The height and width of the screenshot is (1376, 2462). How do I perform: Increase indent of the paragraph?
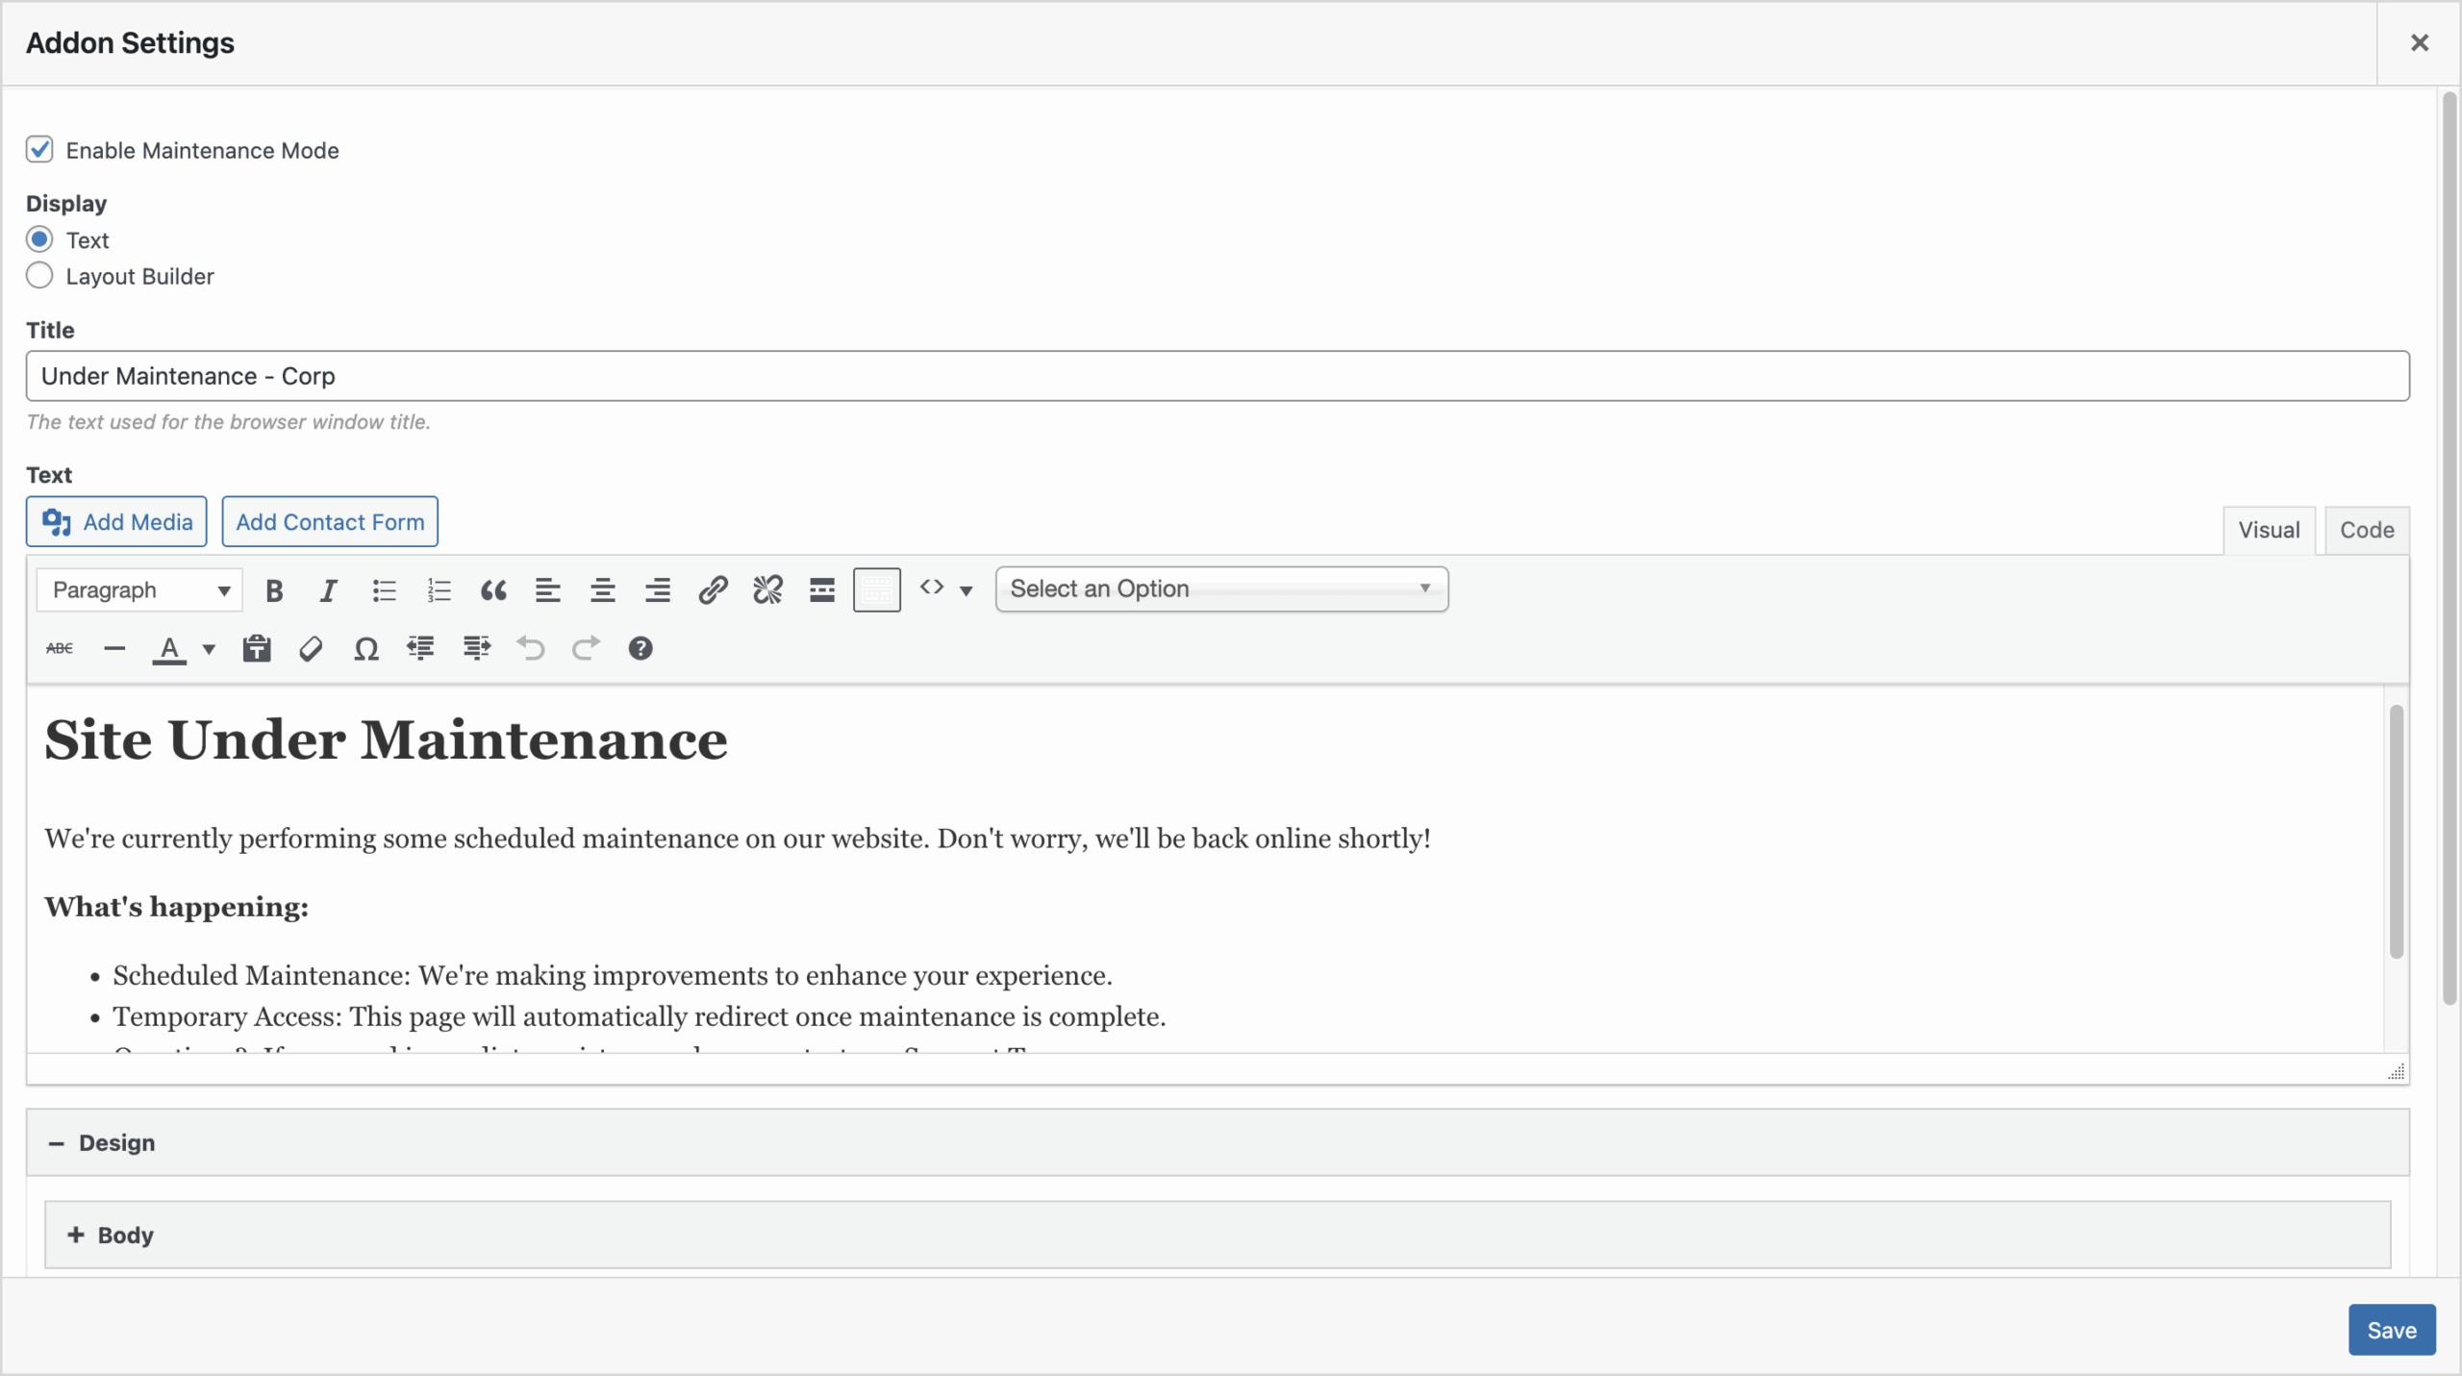point(476,649)
